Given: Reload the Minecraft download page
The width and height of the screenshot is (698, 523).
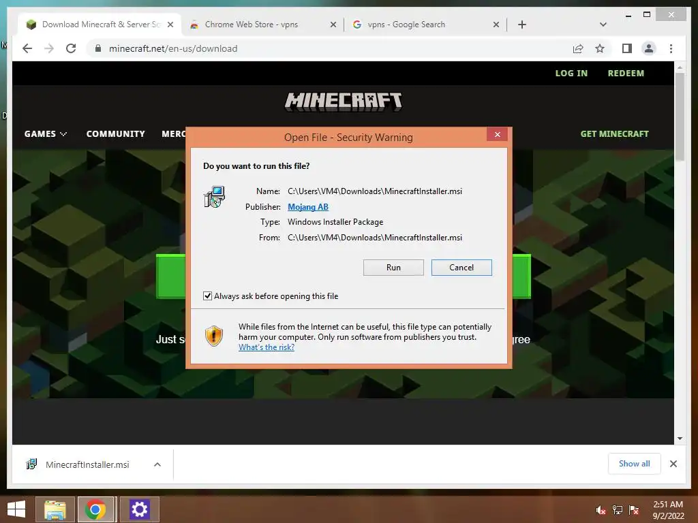Looking at the screenshot, I should point(71,48).
